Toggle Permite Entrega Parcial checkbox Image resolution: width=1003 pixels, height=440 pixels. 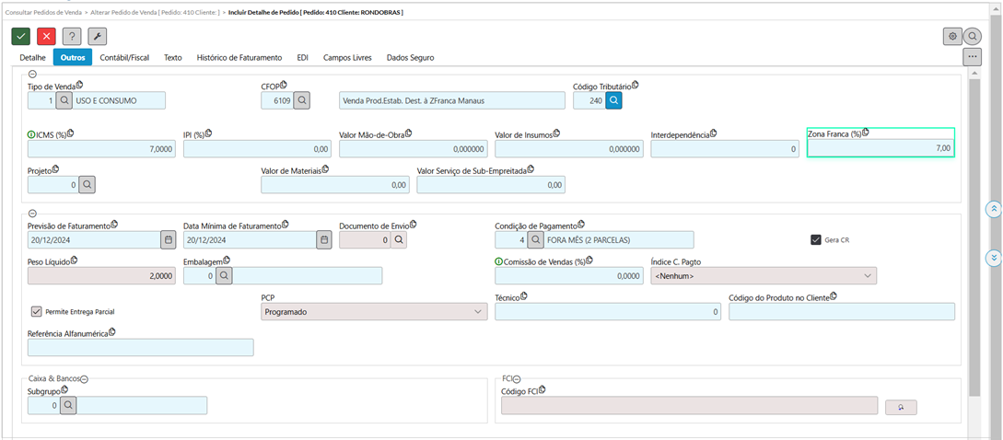(37, 311)
